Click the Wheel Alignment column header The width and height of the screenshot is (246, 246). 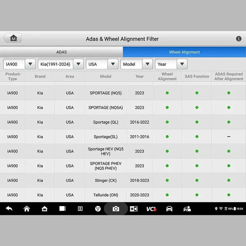click(167, 76)
